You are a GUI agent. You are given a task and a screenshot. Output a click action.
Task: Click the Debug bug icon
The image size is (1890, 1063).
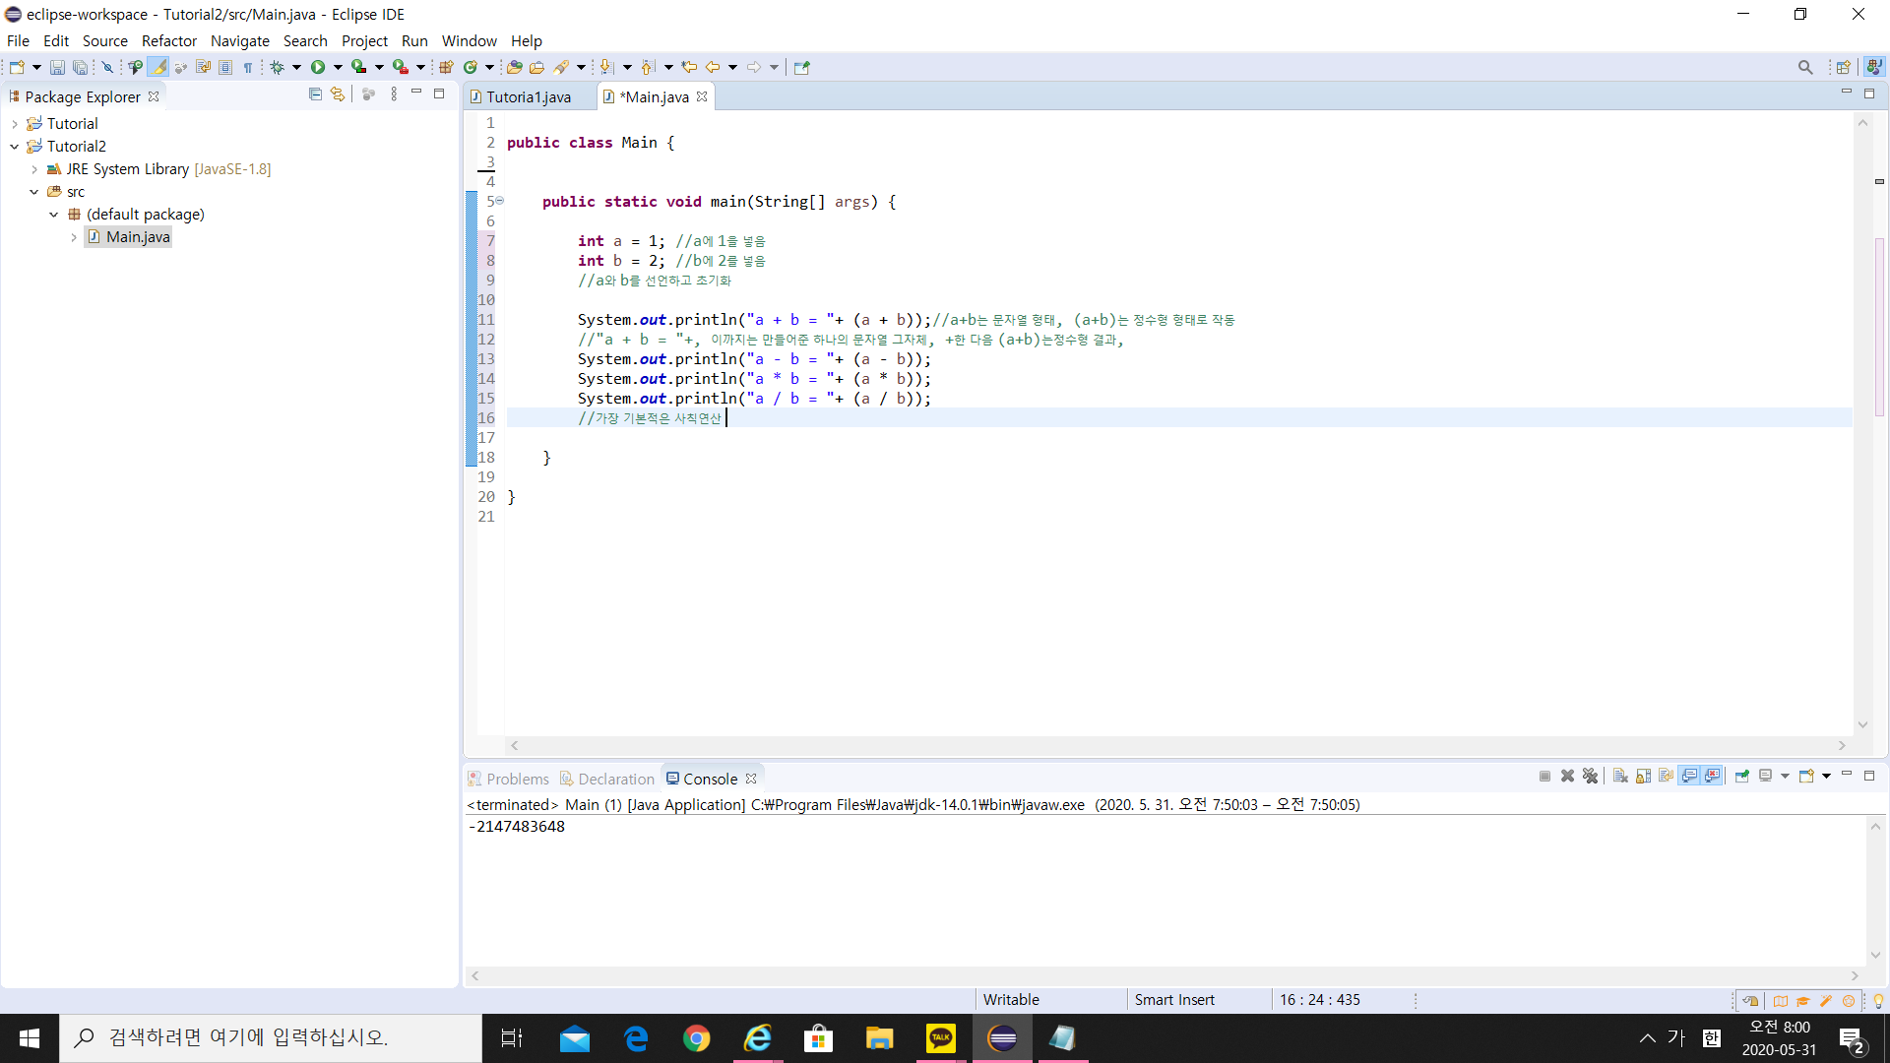pyautogui.click(x=277, y=67)
